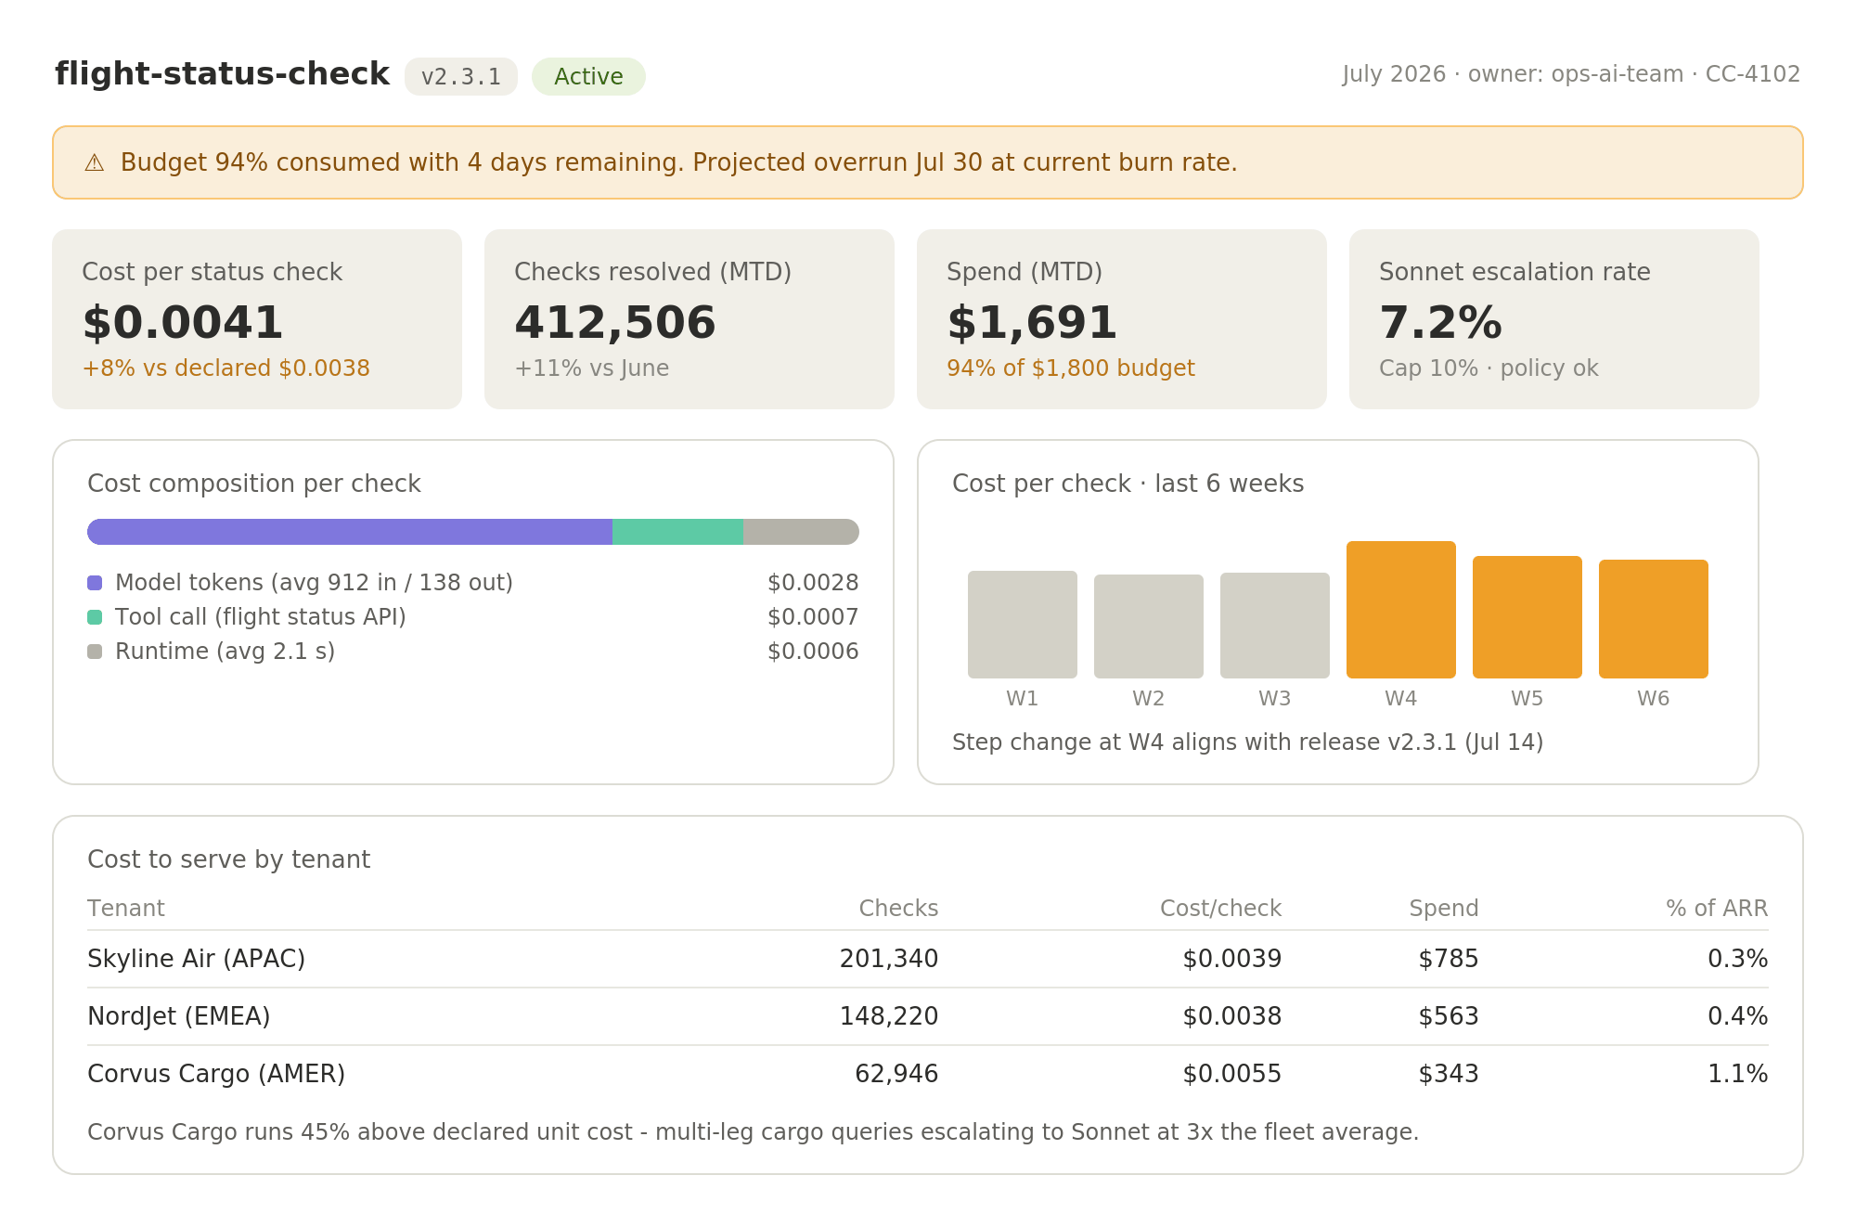Viewport: 1856px width, 1227px height.
Task: Click the v2.3.1 version badge
Action: pyautogui.click(x=461, y=76)
